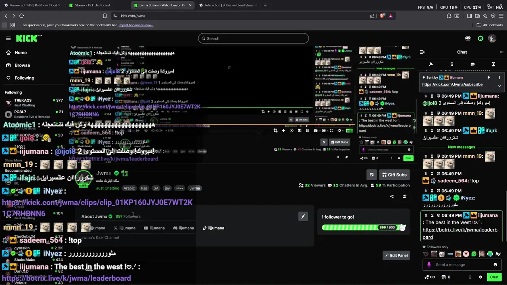Open pinned message kebab options
Viewport: 507px width, 285px height.
click(x=499, y=78)
